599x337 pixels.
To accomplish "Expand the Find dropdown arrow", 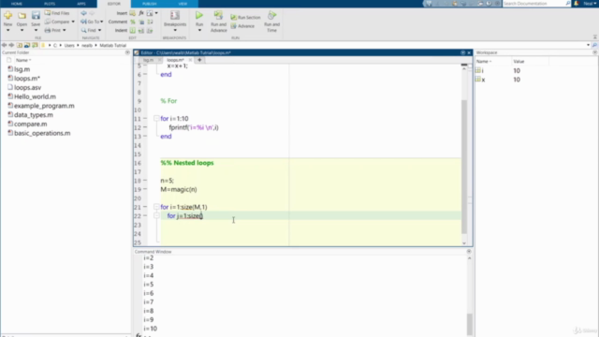I will point(100,30).
